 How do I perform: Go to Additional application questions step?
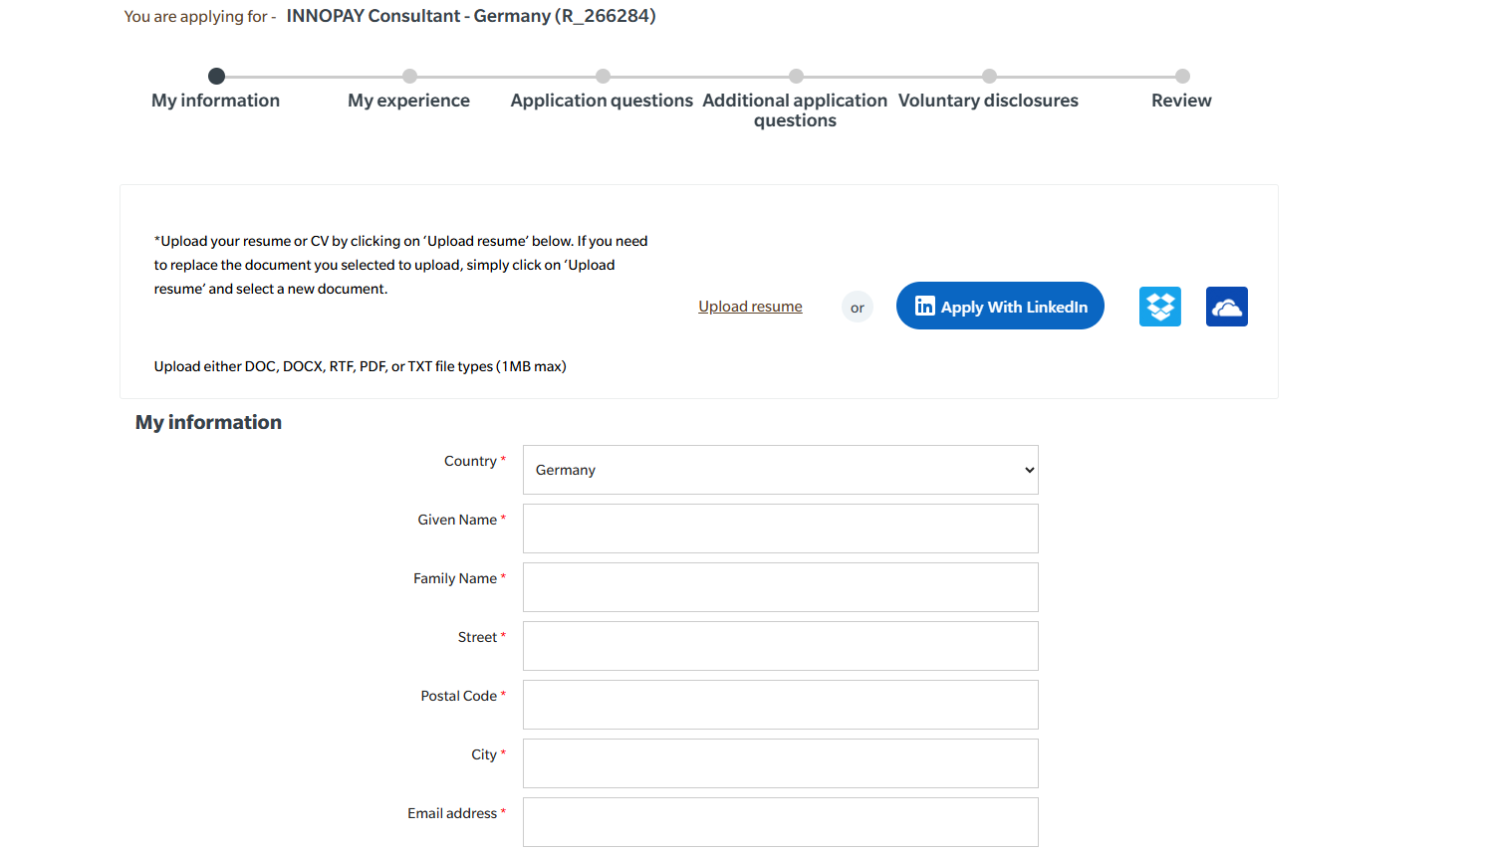click(x=795, y=110)
